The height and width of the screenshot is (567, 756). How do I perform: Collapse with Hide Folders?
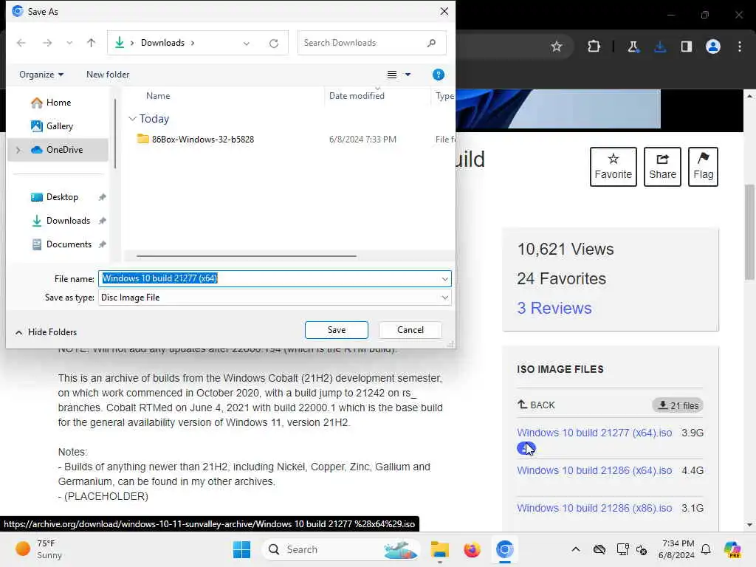point(46,332)
